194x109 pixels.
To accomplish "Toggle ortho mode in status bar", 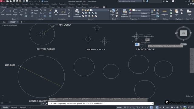I will click(x=134, y=107).
